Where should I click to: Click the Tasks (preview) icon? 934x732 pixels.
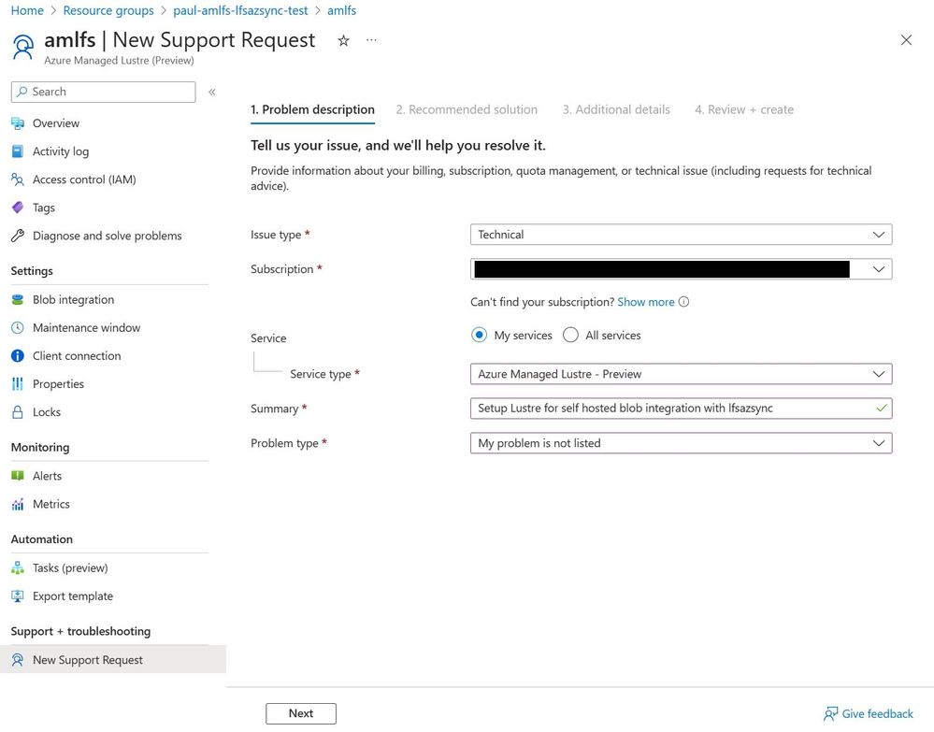(x=18, y=567)
